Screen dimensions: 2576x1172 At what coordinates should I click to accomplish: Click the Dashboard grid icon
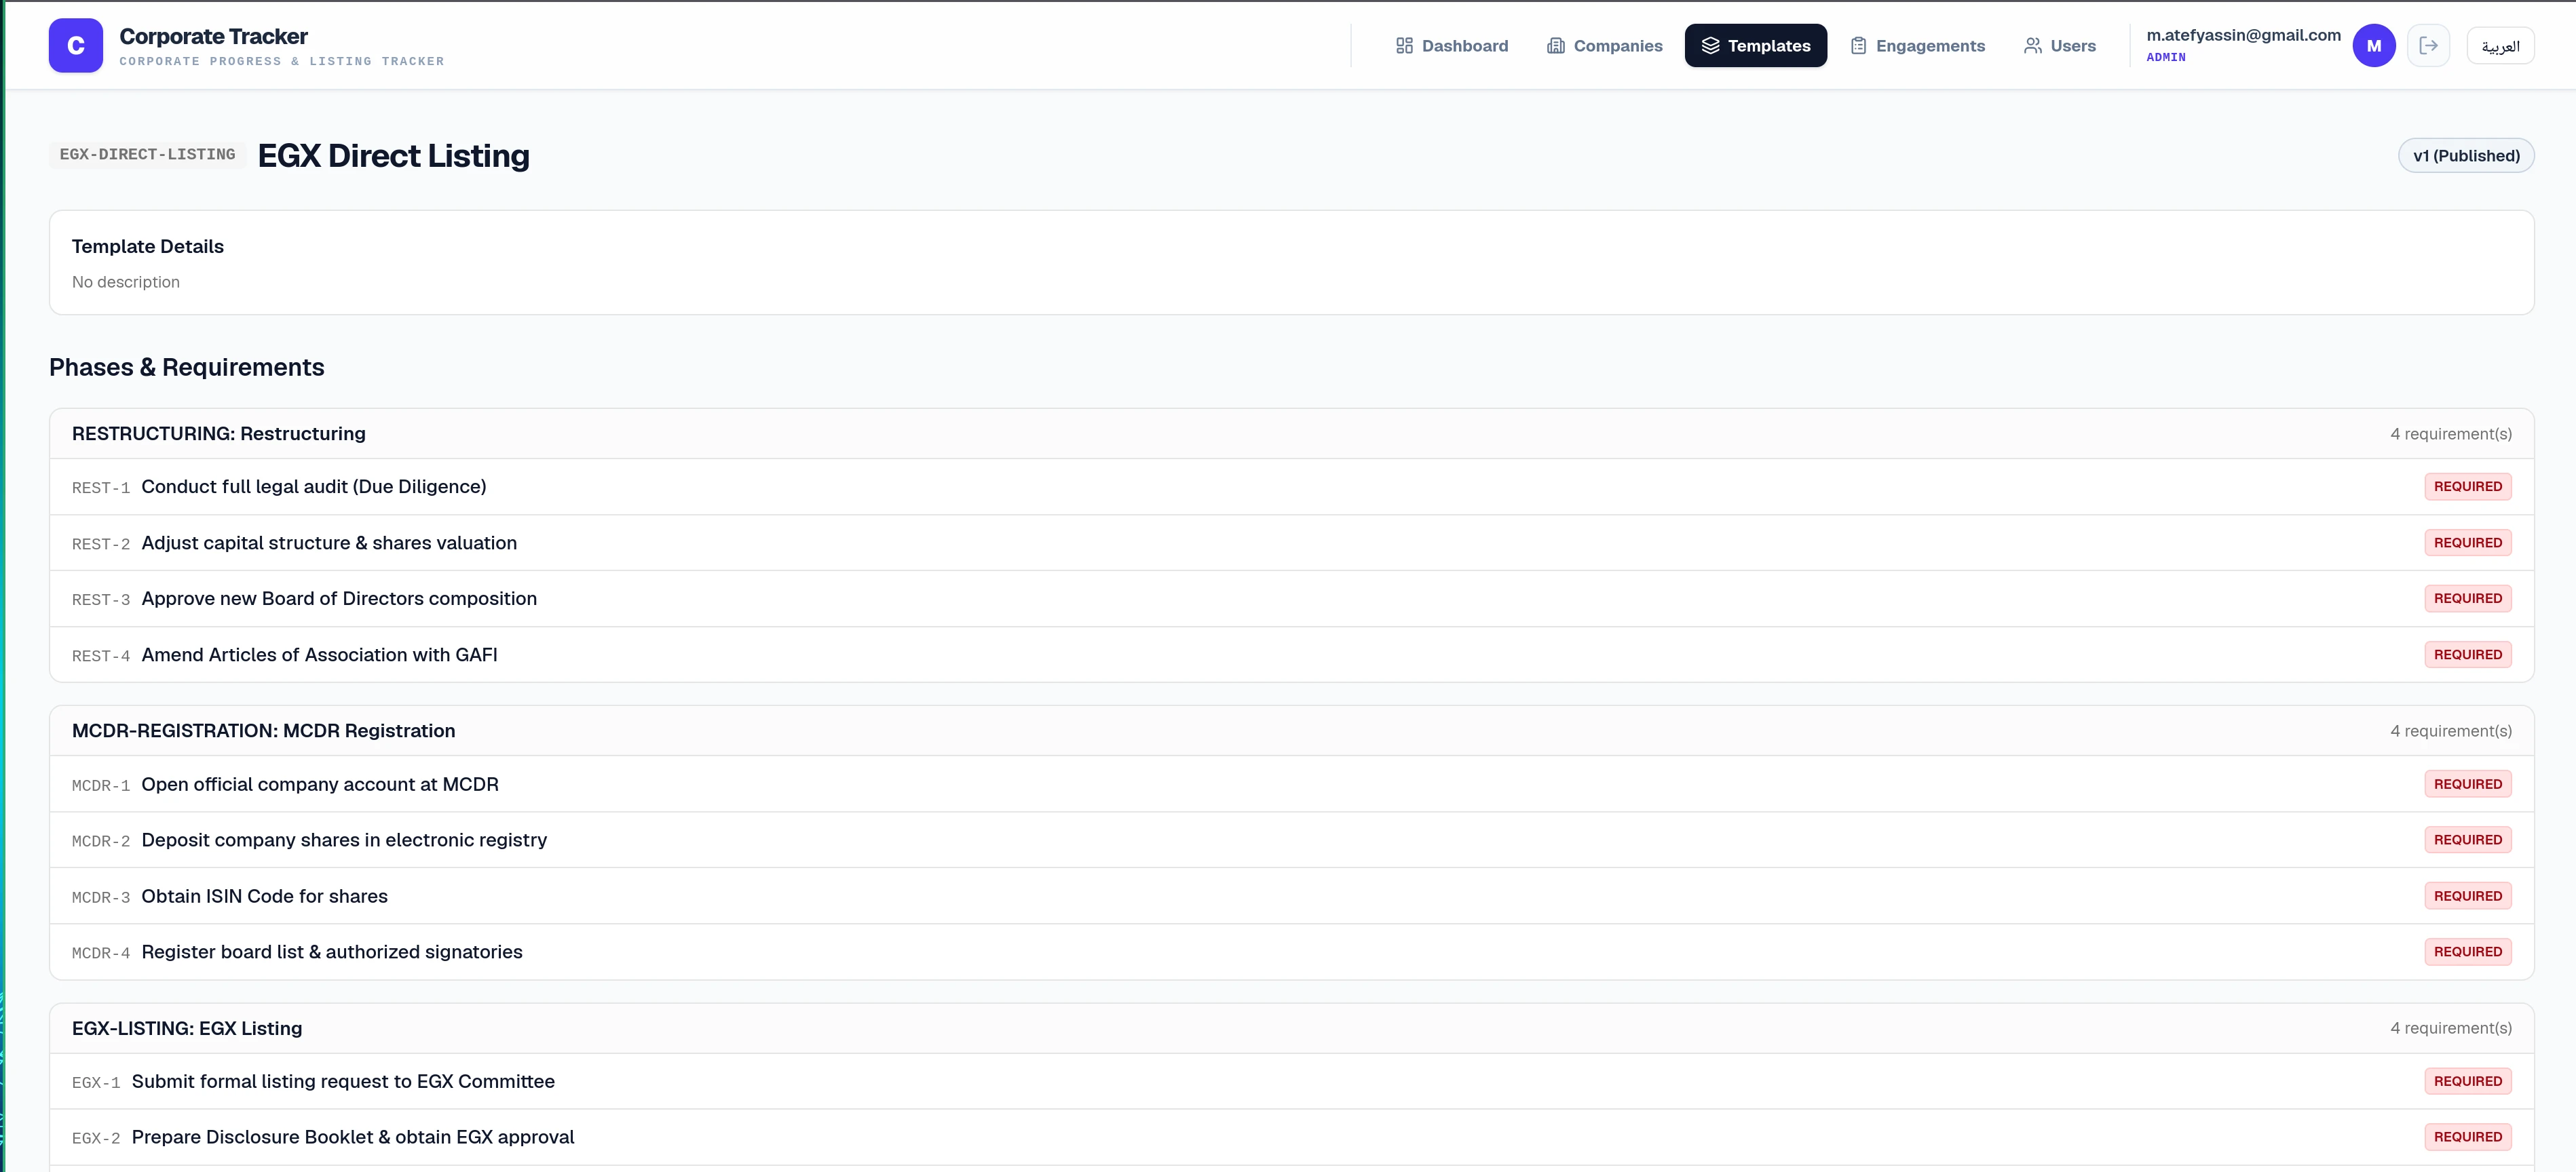1404,46
